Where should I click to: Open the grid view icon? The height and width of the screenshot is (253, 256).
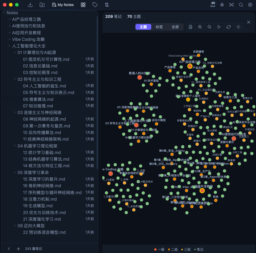(x=83, y=5)
